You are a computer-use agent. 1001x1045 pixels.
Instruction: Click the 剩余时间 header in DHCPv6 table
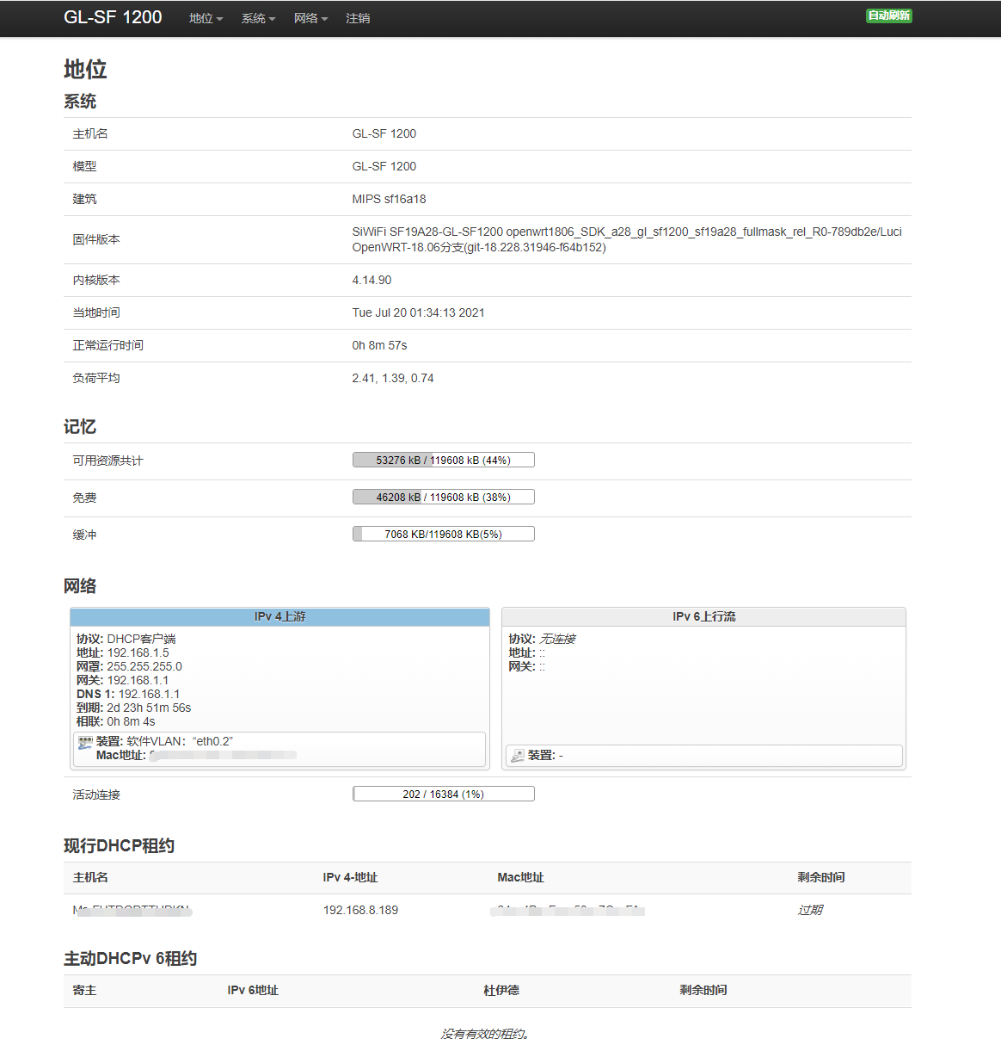click(703, 990)
